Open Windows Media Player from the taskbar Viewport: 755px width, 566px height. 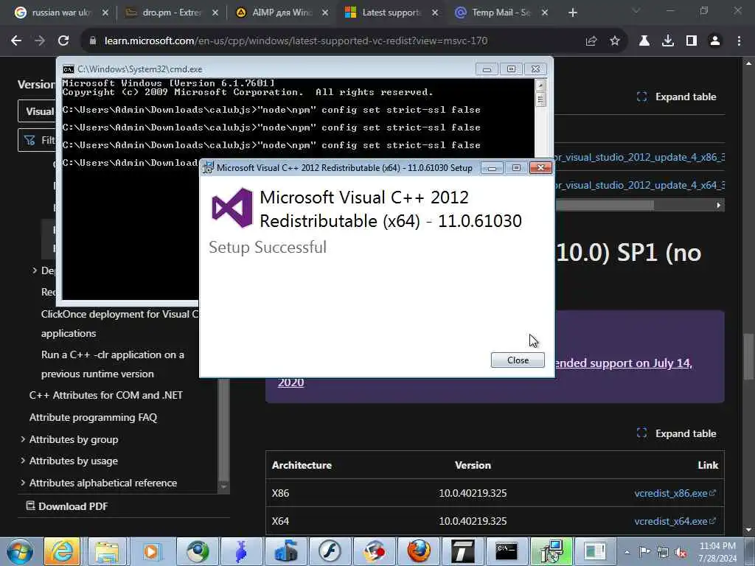(x=151, y=551)
